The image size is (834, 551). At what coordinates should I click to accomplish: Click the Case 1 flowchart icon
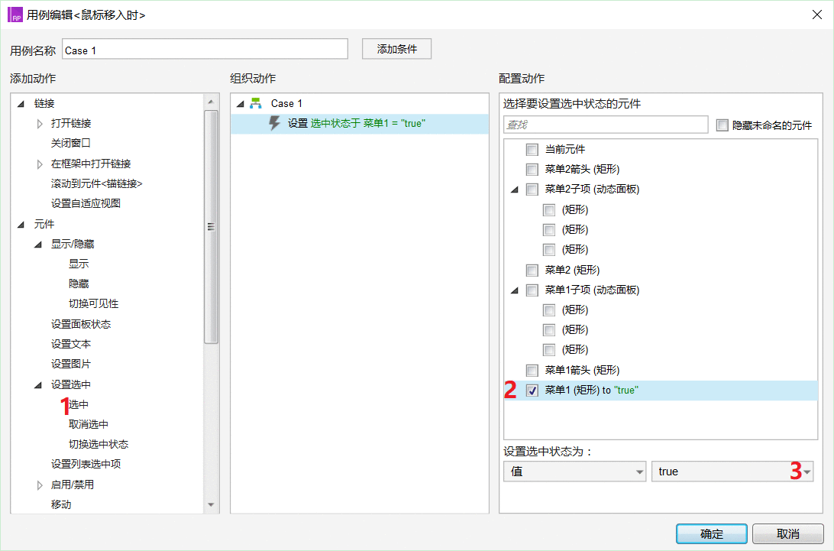(x=256, y=103)
